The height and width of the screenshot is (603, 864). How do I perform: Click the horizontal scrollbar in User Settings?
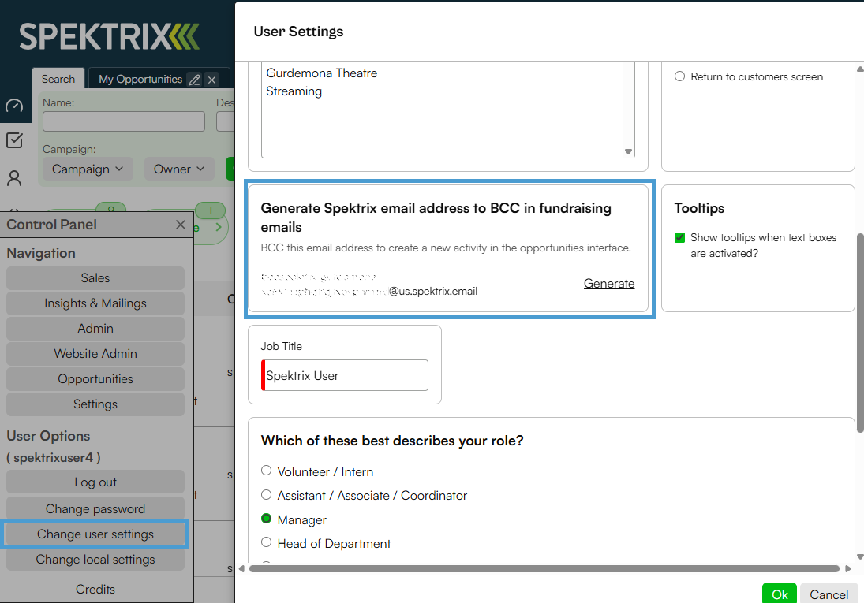pyautogui.click(x=544, y=569)
